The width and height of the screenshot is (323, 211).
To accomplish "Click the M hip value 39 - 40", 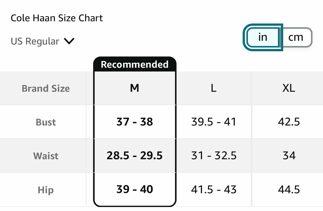I will (134, 189).
